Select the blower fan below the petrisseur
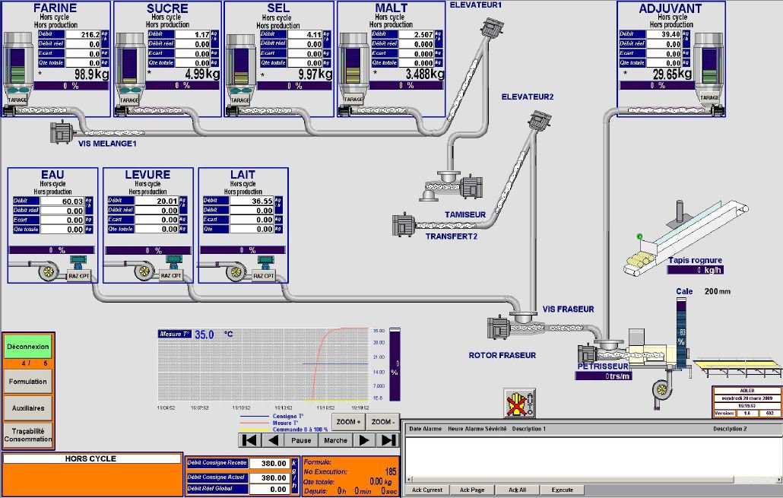 click(x=661, y=389)
